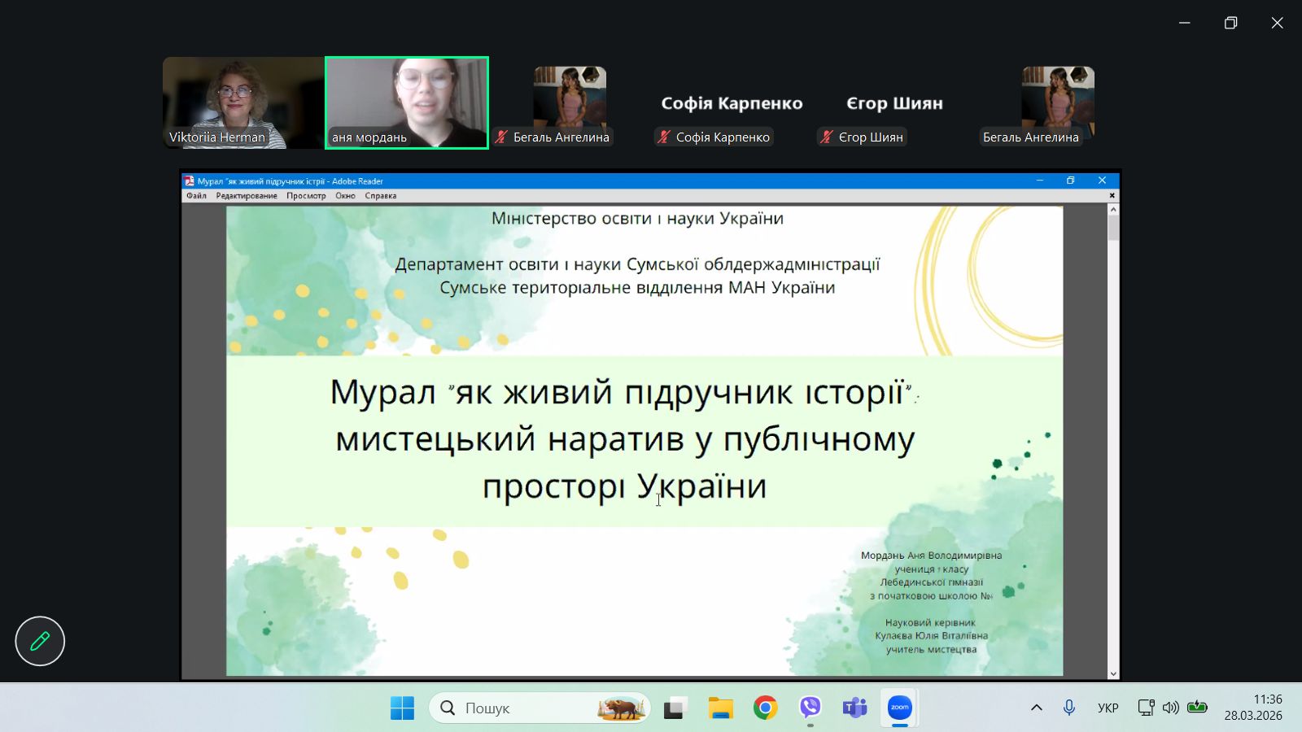The image size is (1302, 732).
Task: Select the аня мордань speaker video tile
Action: [x=407, y=102]
